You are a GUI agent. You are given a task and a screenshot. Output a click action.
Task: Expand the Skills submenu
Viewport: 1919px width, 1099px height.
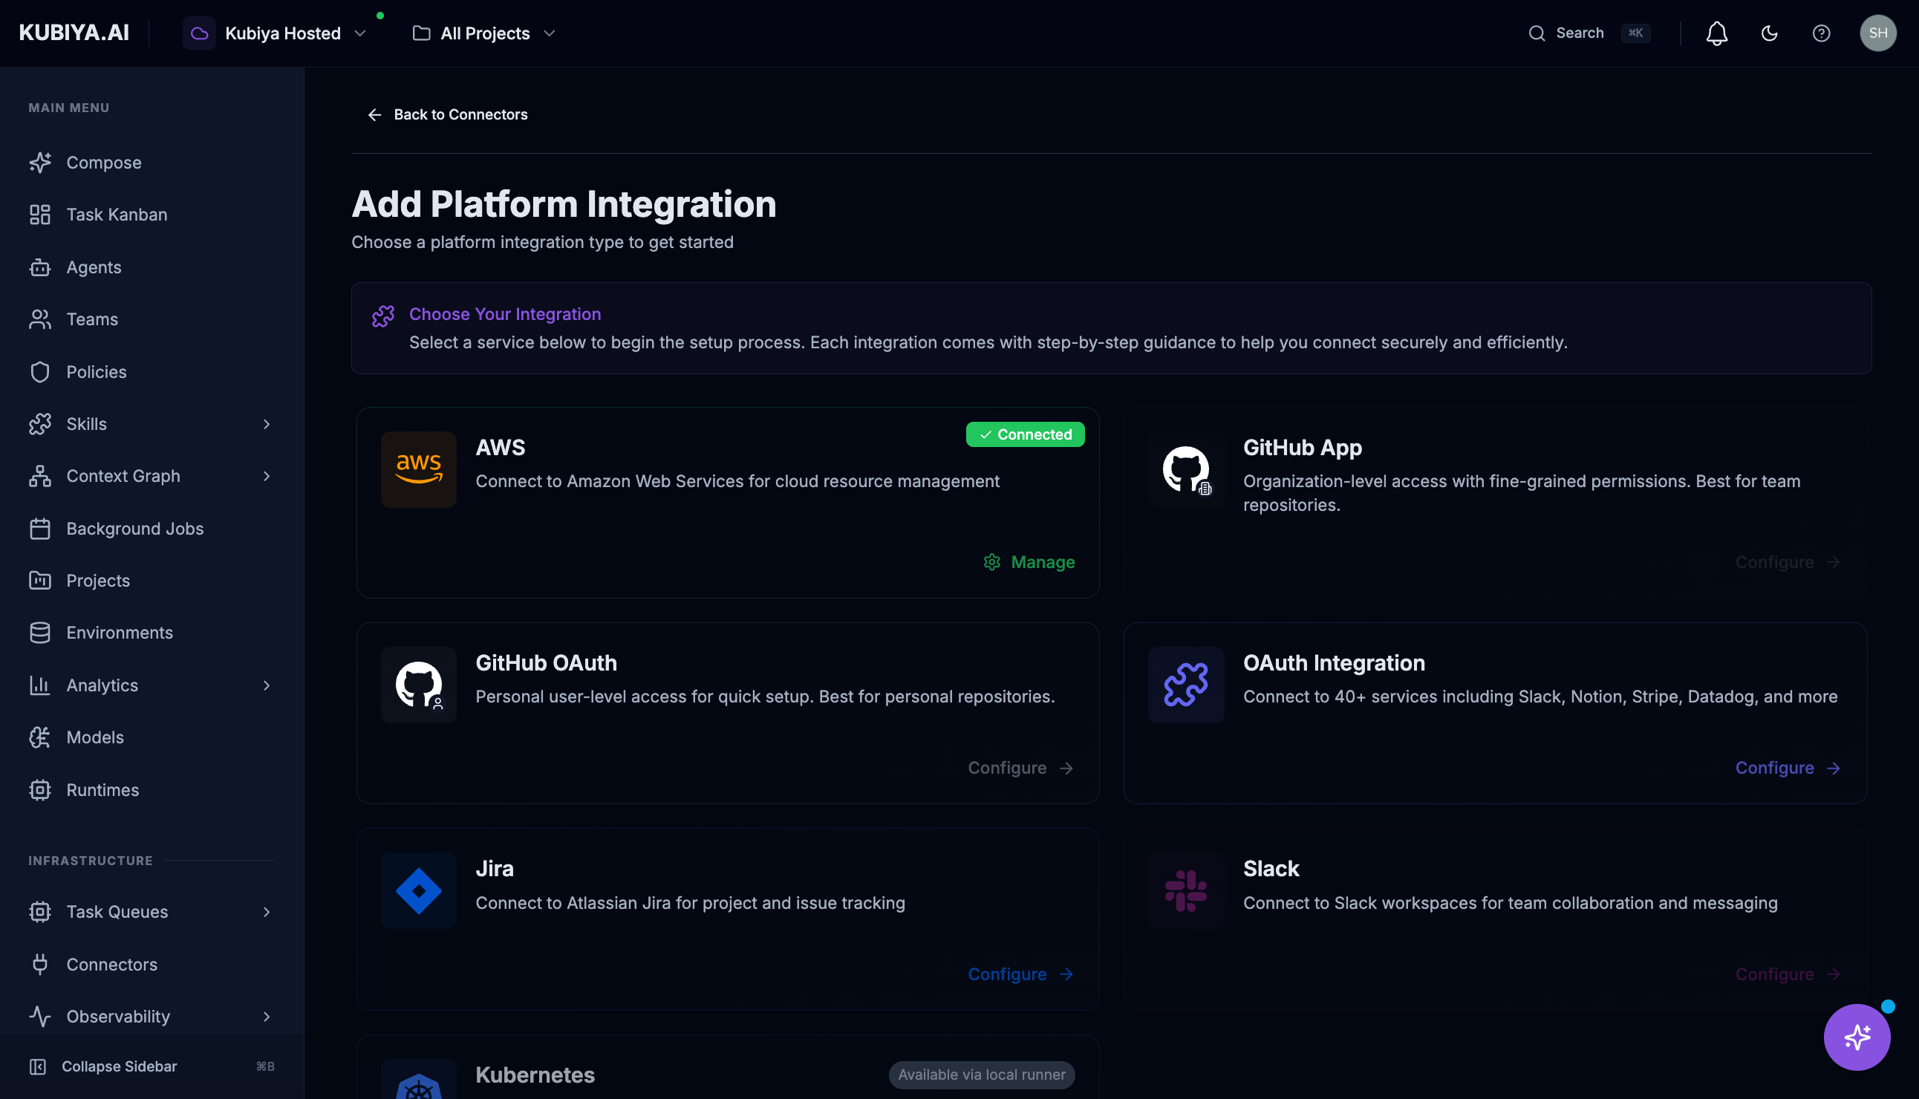coord(267,423)
